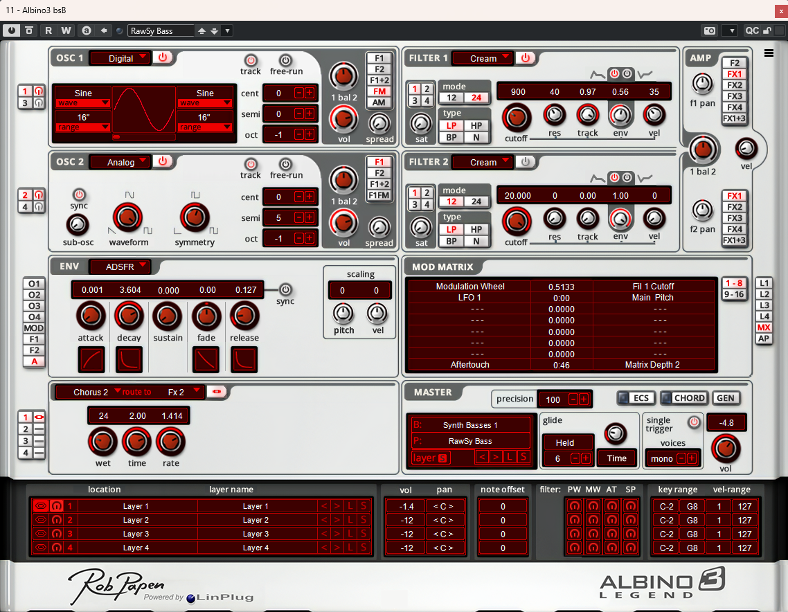Image resolution: width=788 pixels, height=612 pixels.
Task: Click the CHORD button in Master section
Action: [683, 398]
